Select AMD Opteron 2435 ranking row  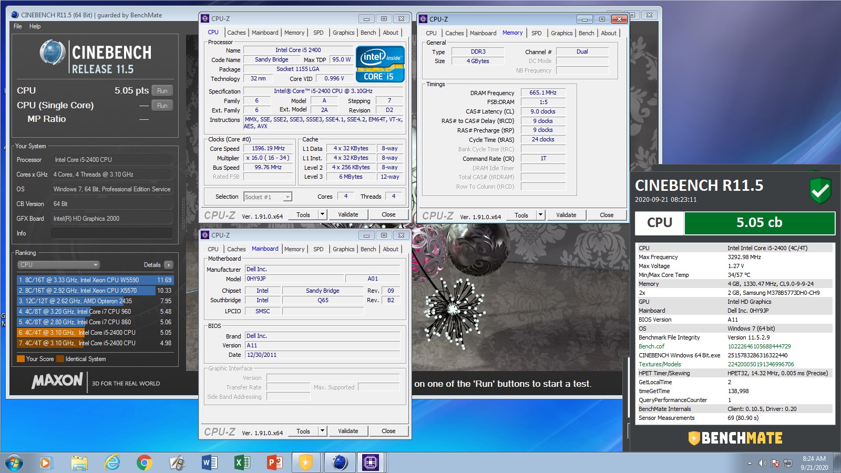[x=95, y=301]
